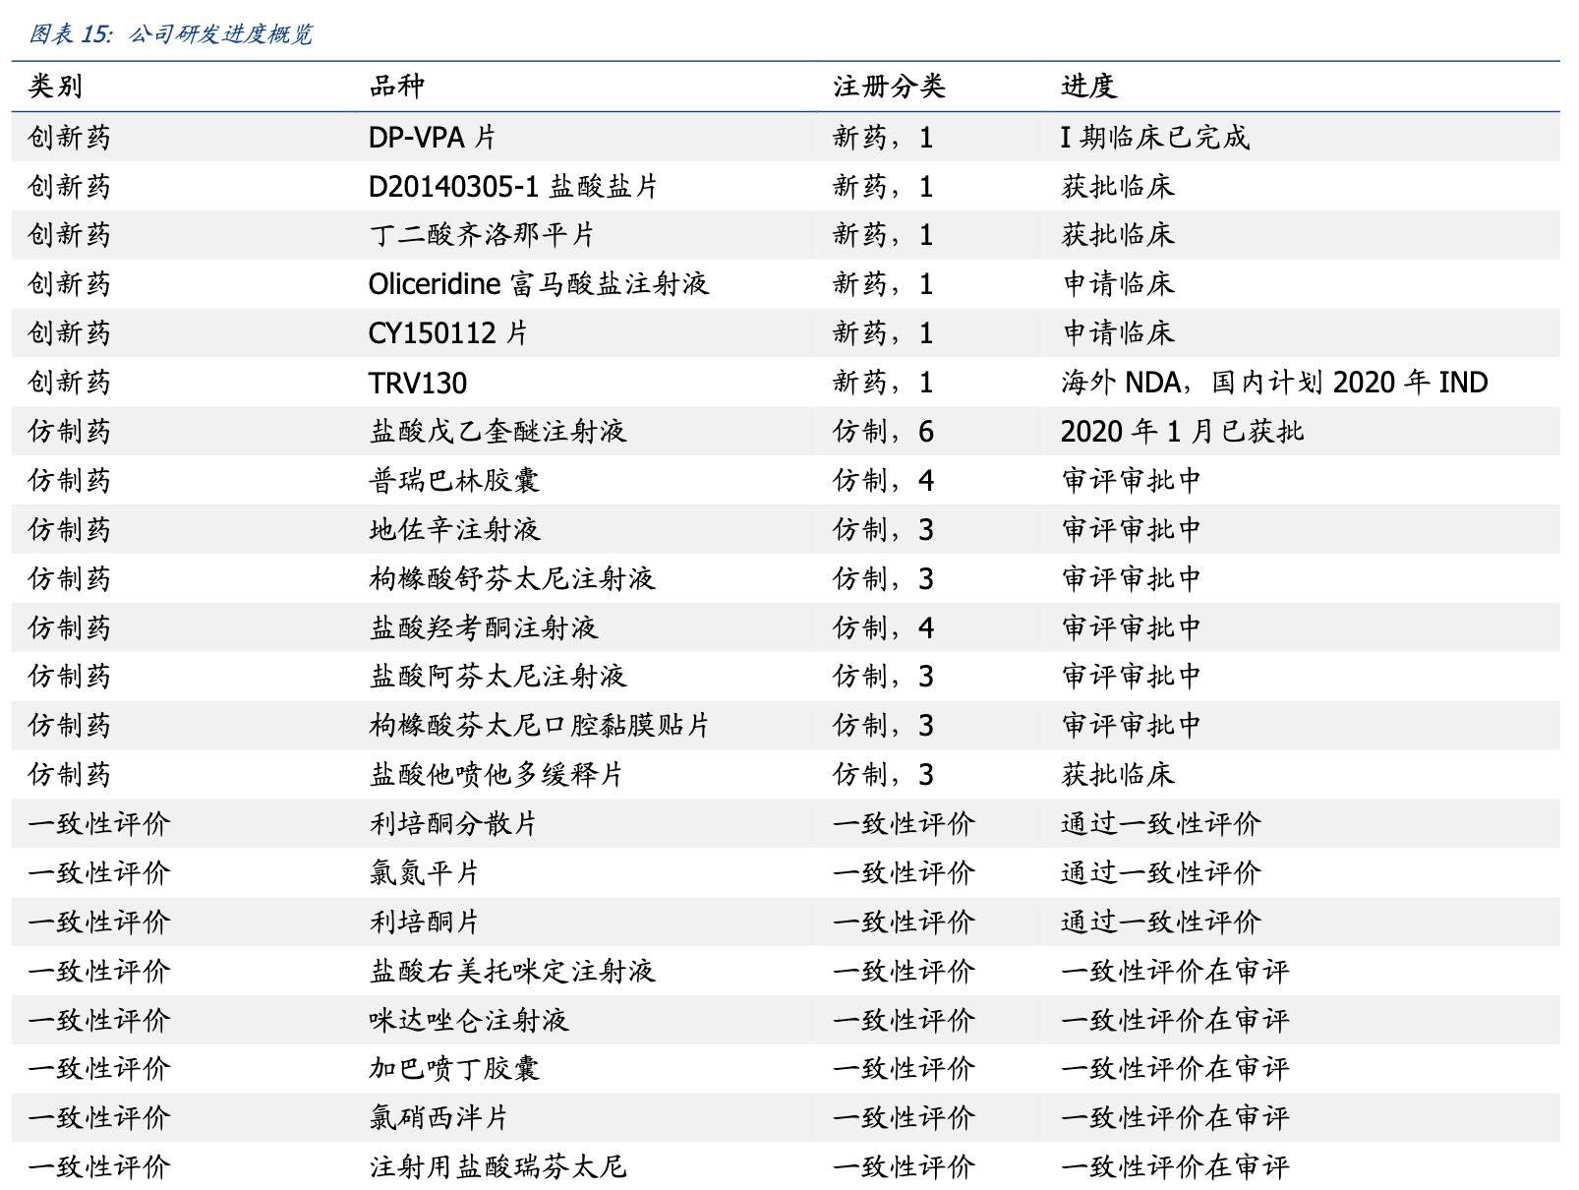Select the registration class cell in the 利培酮片 row
This screenshot has height=1190, width=1579.
coord(905,922)
